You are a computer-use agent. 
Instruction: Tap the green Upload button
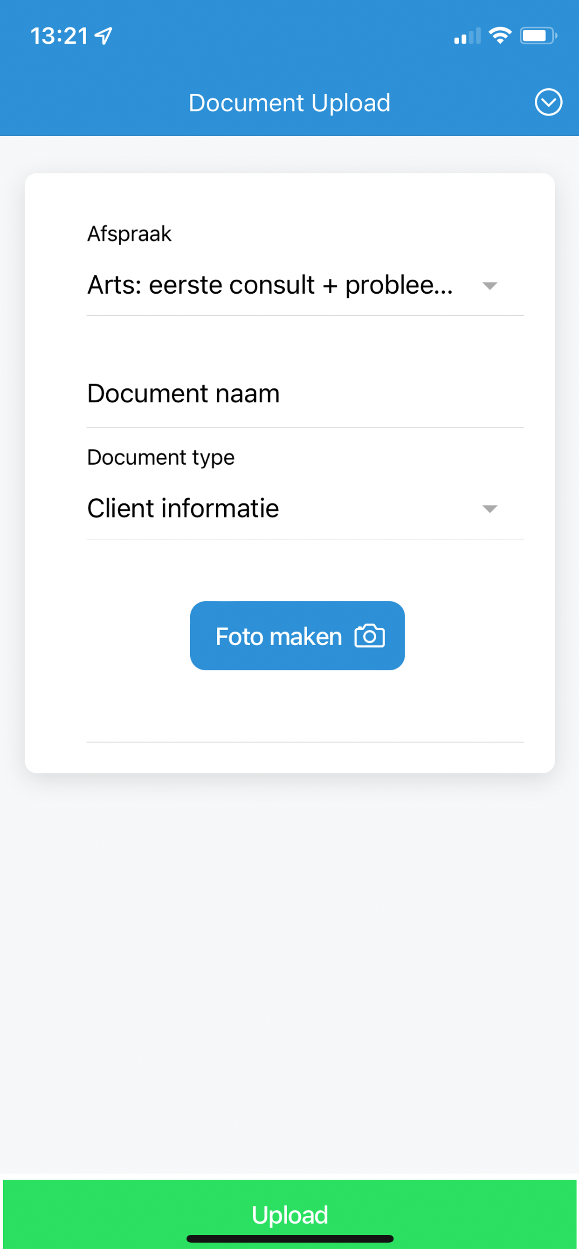pyautogui.click(x=289, y=1214)
